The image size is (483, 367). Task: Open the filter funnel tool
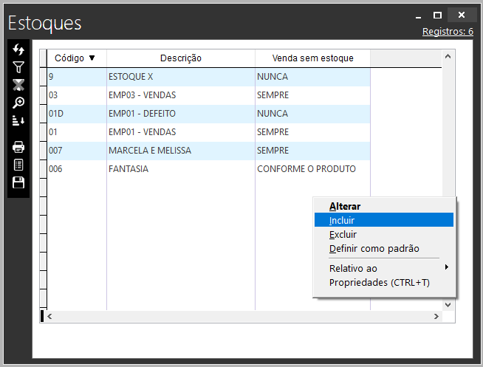point(18,67)
